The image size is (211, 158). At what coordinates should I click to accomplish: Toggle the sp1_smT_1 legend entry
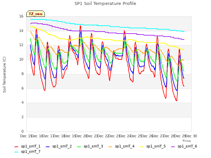(27, 146)
